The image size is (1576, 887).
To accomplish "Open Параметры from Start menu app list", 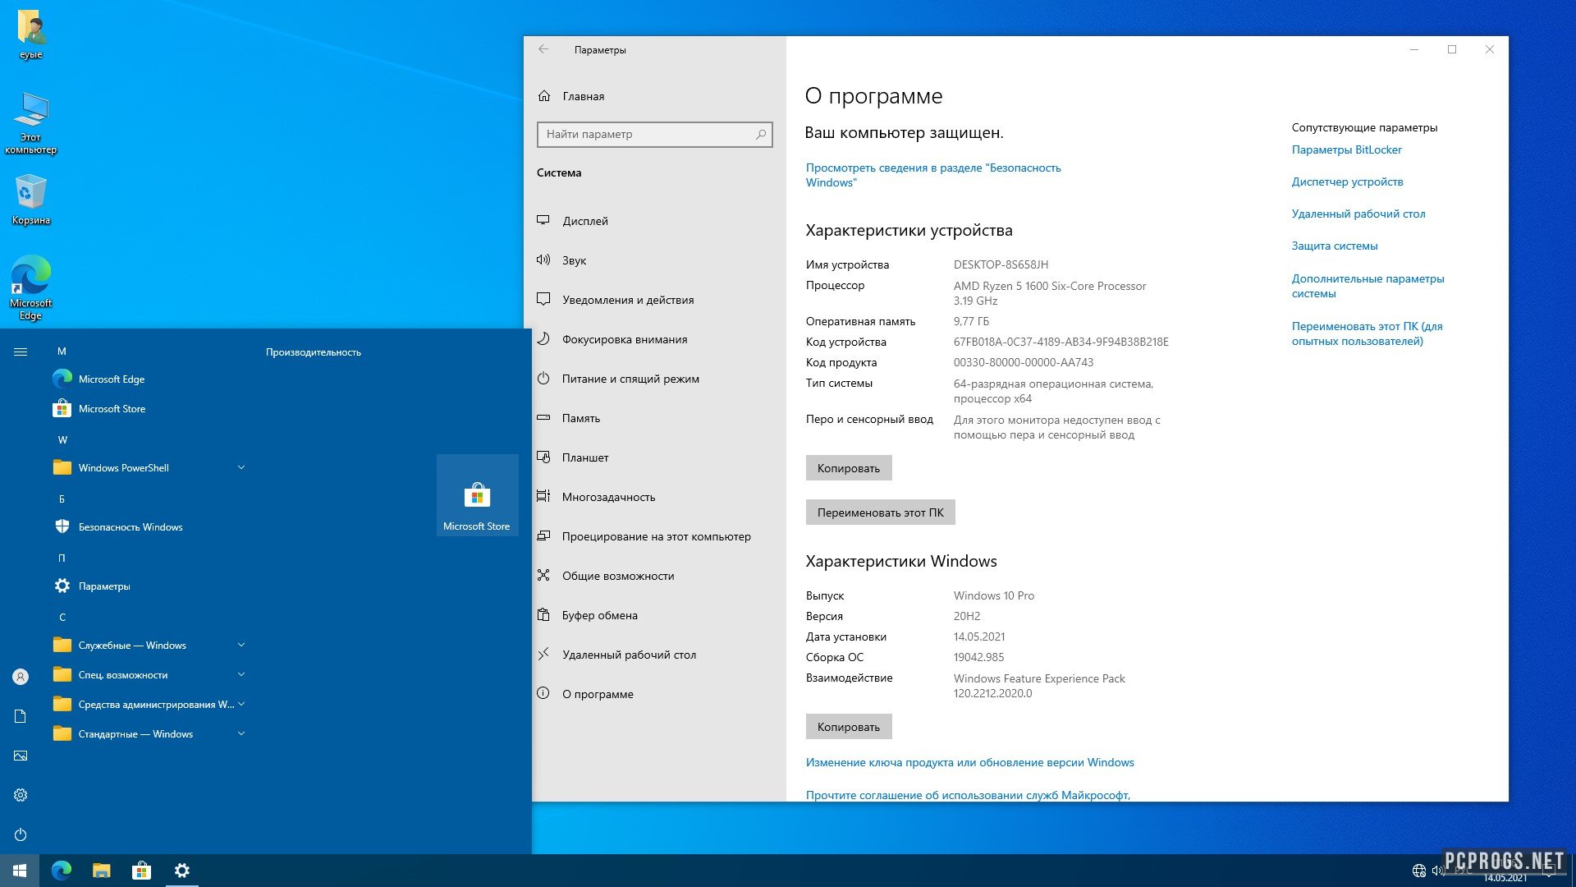I will [x=148, y=586].
